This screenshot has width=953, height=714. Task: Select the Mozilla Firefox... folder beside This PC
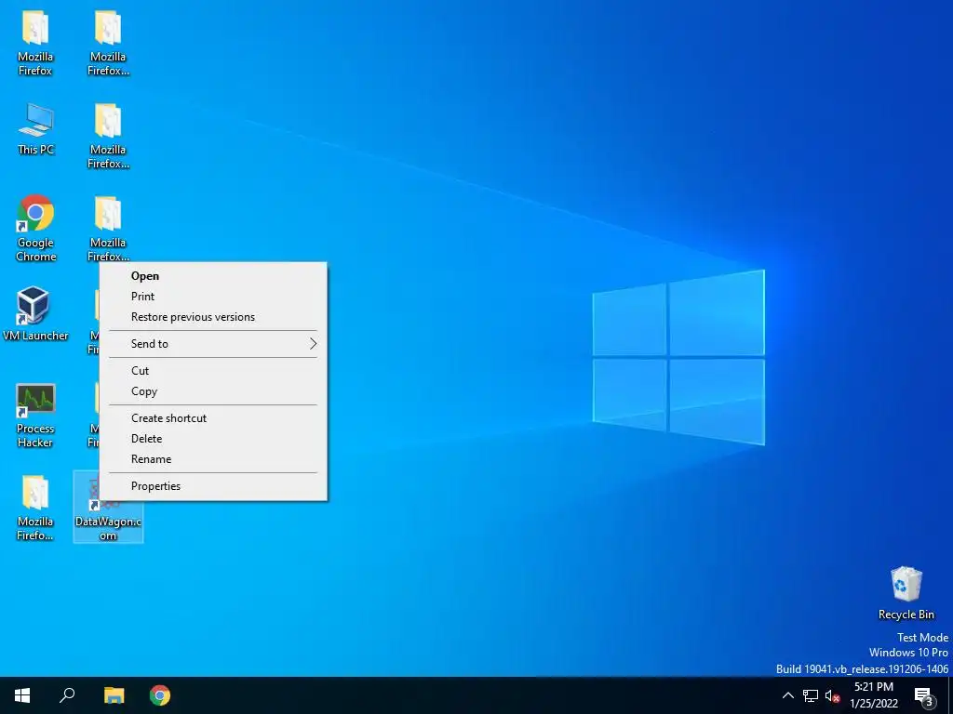tap(108, 136)
